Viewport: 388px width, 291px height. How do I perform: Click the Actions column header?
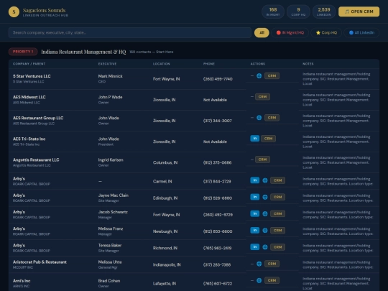point(258,64)
